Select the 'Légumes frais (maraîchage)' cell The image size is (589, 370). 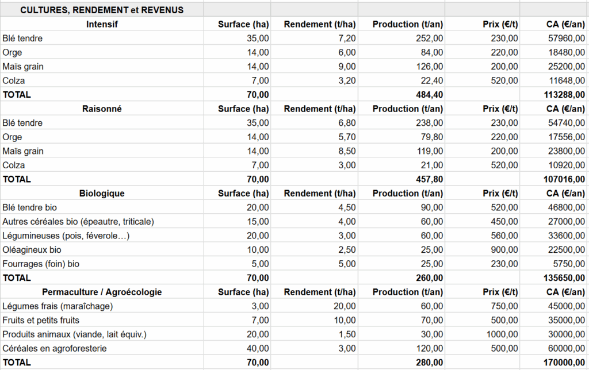[x=58, y=306]
